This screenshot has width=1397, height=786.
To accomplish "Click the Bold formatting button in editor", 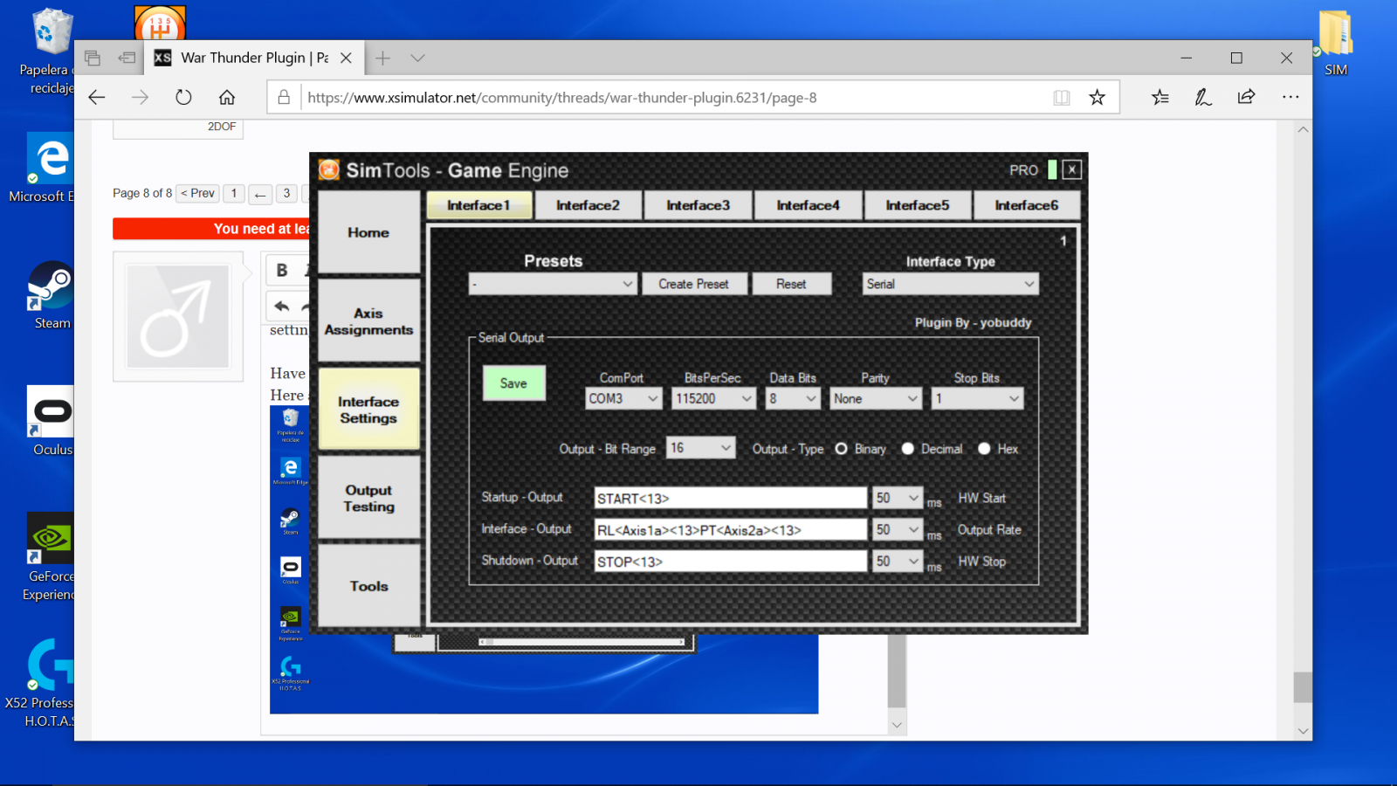I will coord(282,271).
